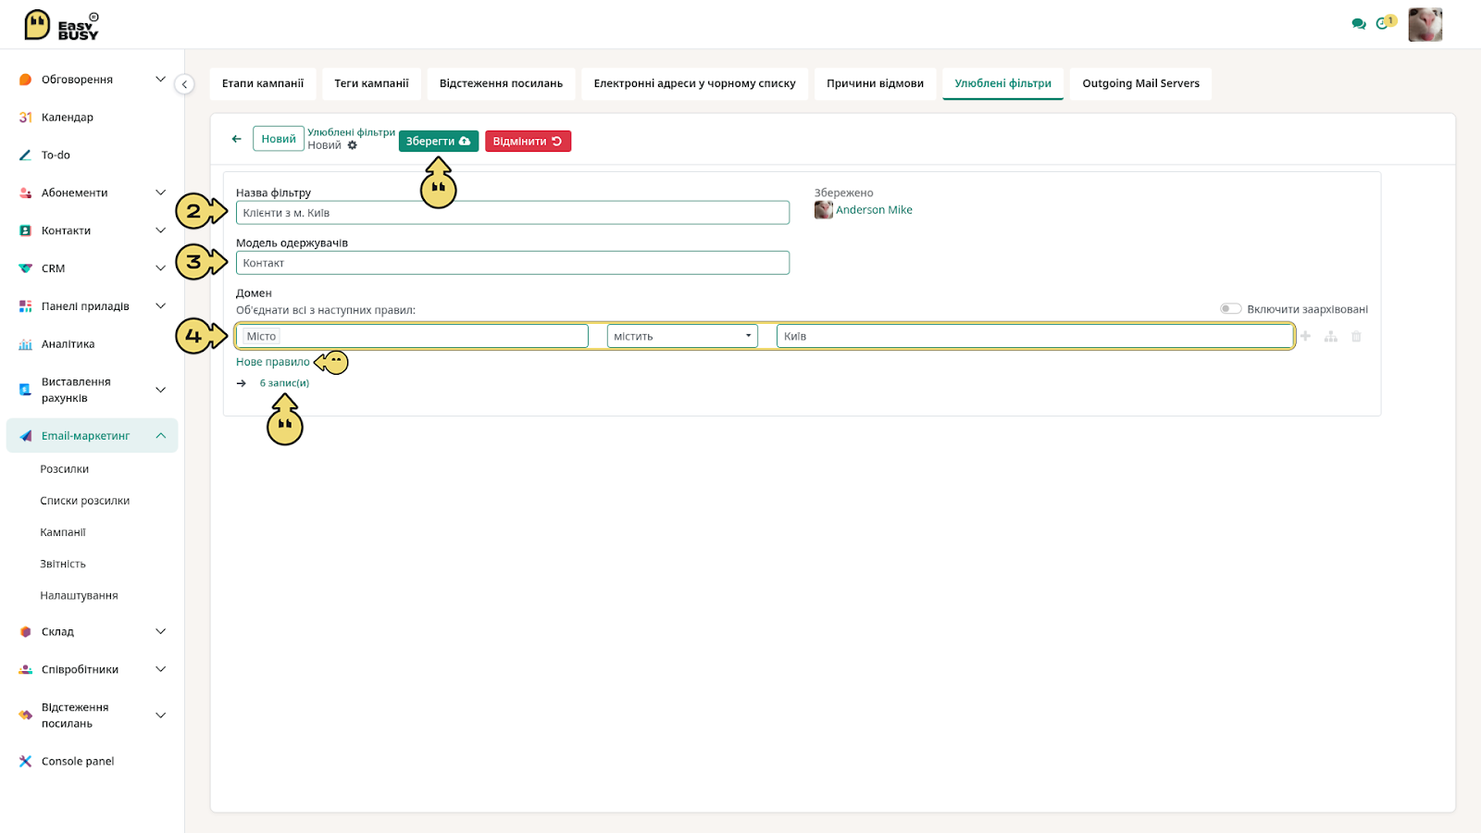Open Панелі приладів module icon

(x=25, y=306)
